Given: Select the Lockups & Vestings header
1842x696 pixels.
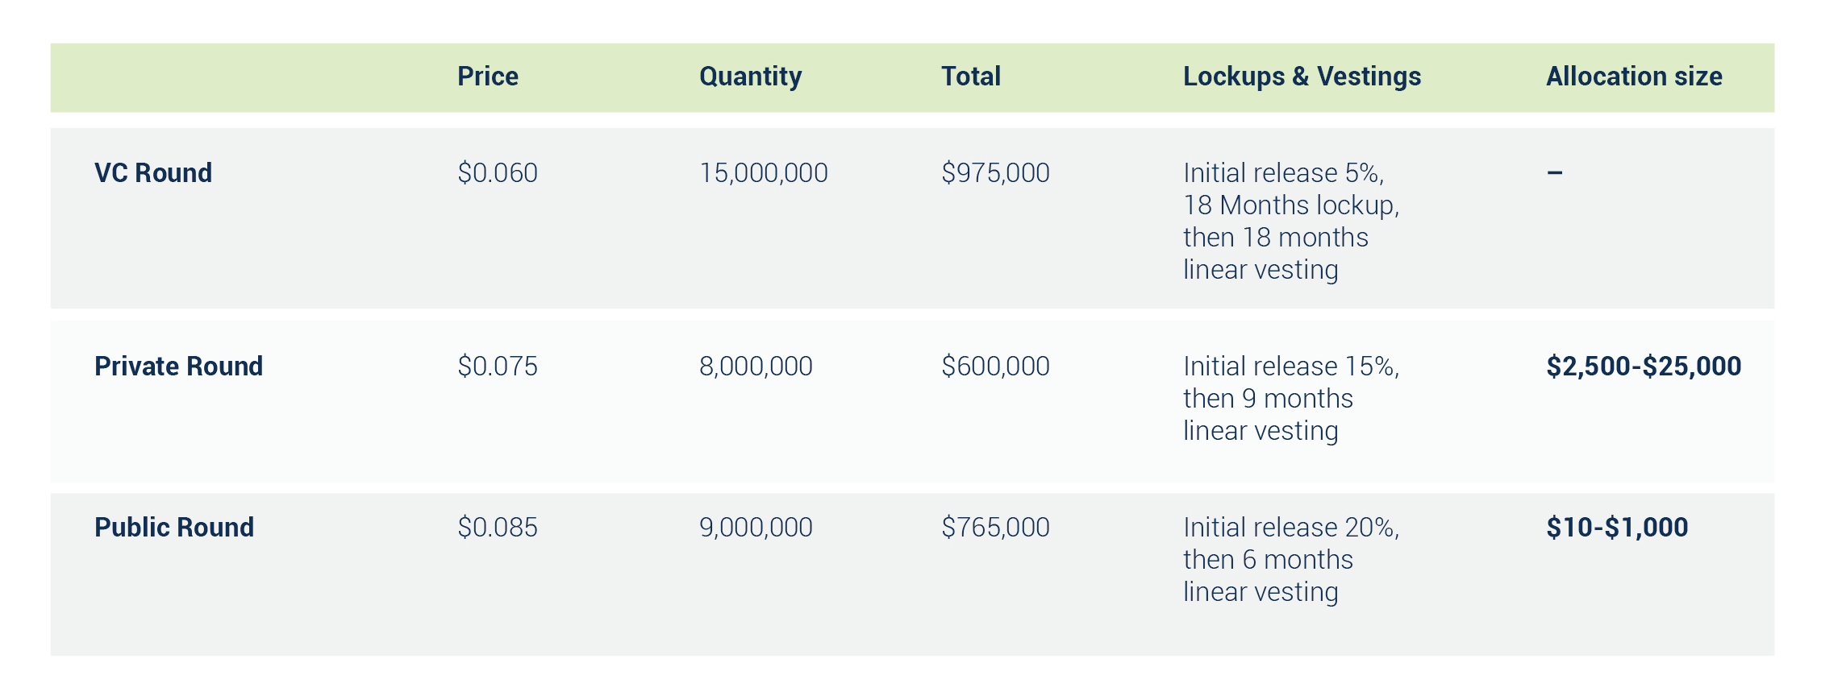Looking at the screenshot, I should coord(1302,77).
